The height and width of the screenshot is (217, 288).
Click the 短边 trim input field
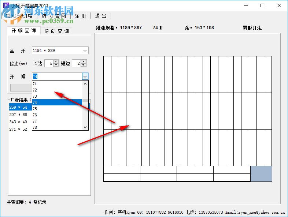pyautogui.click(x=77, y=63)
